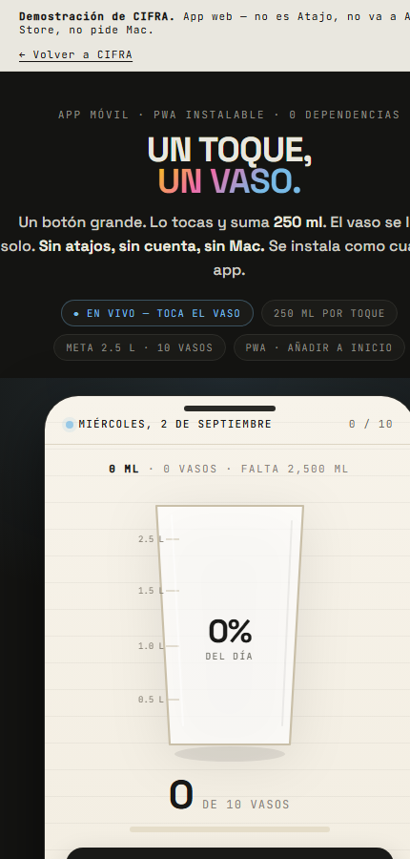Click the 'FALTA 2,500 ML' text
The image size is (410, 859).
(295, 469)
